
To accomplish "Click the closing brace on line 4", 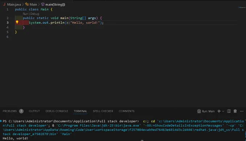I will point(24,27).
